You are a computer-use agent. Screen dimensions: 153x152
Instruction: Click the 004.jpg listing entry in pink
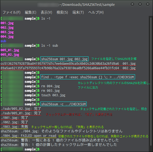(7, 37)
